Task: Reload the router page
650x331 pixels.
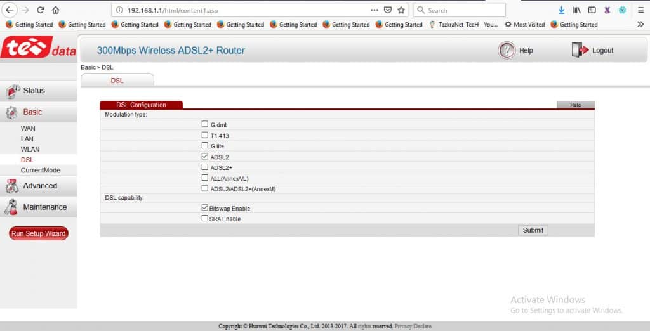Action: pos(40,10)
